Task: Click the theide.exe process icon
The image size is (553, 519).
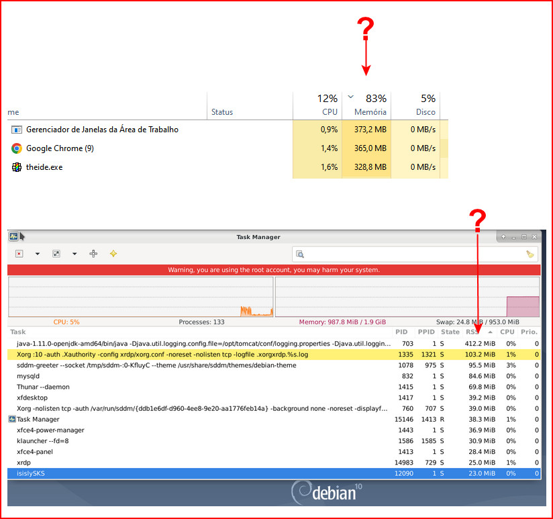Action: click(17, 167)
